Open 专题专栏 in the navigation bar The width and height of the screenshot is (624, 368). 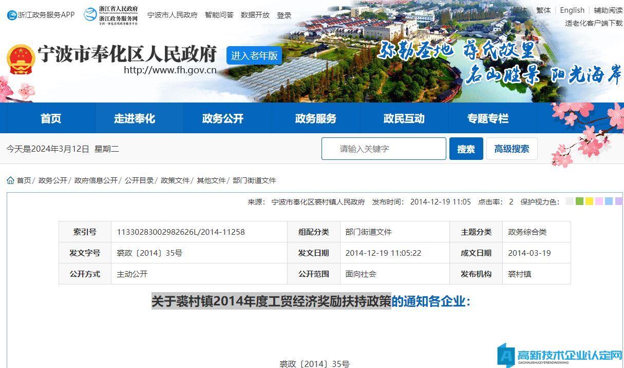coord(487,118)
